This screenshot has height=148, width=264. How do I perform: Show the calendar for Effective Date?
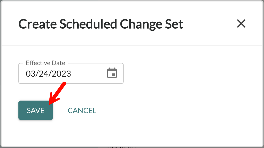pyautogui.click(x=112, y=73)
